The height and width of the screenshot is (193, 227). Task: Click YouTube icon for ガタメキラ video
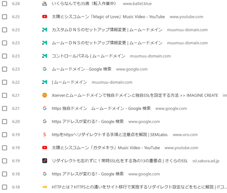pos(44,148)
